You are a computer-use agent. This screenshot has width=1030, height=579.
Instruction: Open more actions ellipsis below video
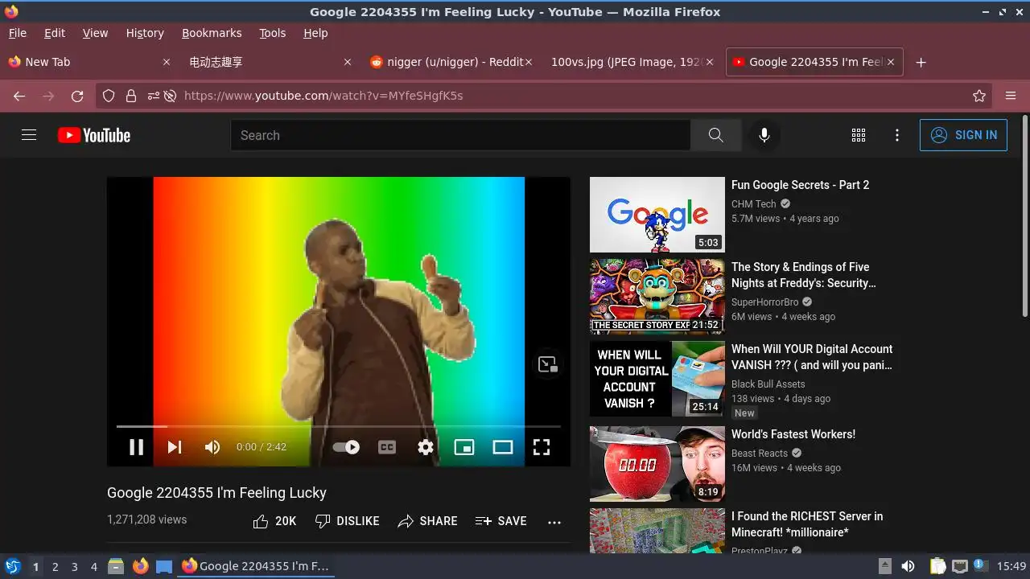[x=554, y=522]
